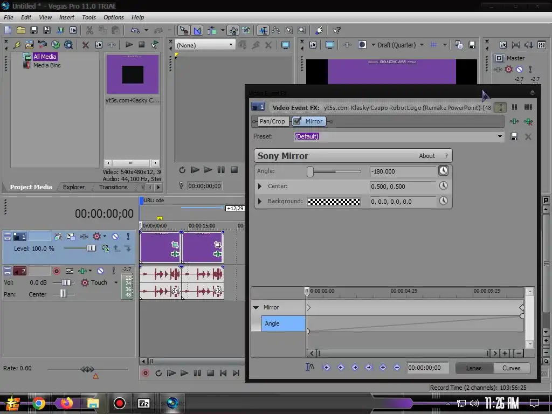
Task: Click the Event FX icon on second video clip
Action: pyautogui.click(x=217, y=254)
